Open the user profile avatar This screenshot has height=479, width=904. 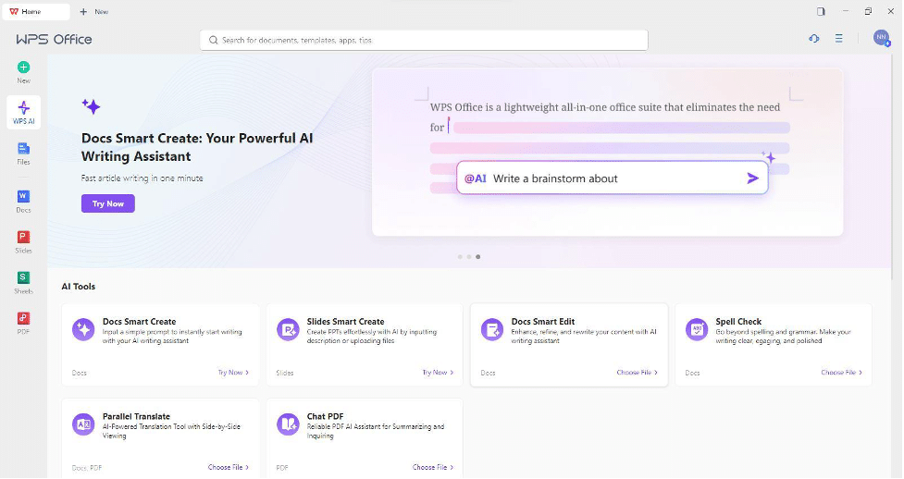pos(881,38)
